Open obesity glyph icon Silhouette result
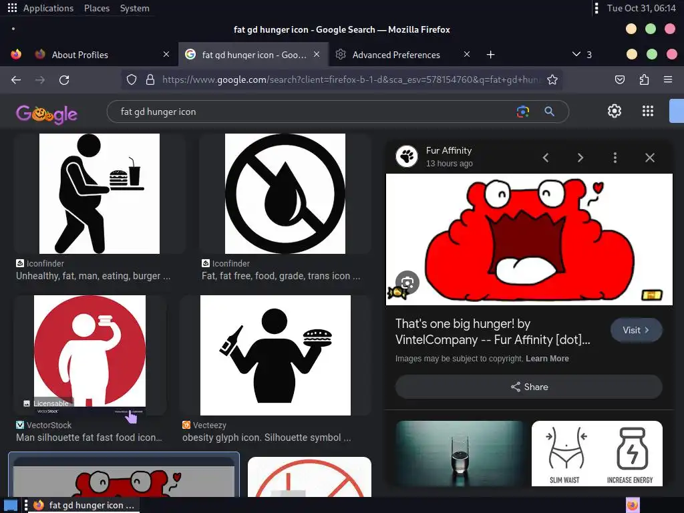The height and width of the screenshot is (513, 684). click(267, 438)
